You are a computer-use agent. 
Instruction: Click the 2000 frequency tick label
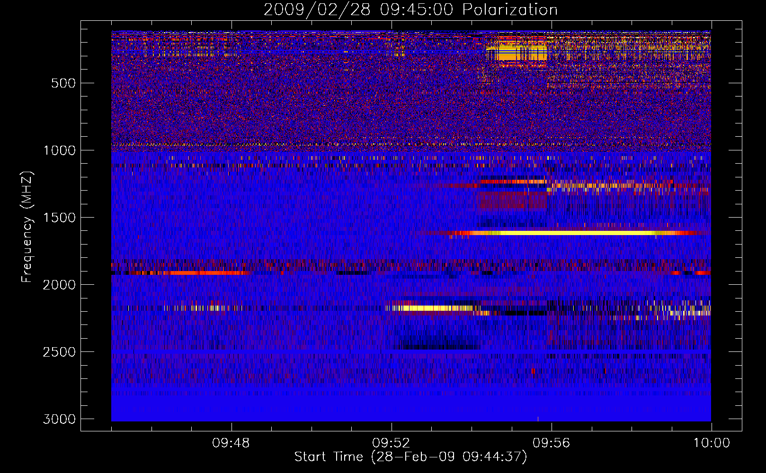coord(59,285)
